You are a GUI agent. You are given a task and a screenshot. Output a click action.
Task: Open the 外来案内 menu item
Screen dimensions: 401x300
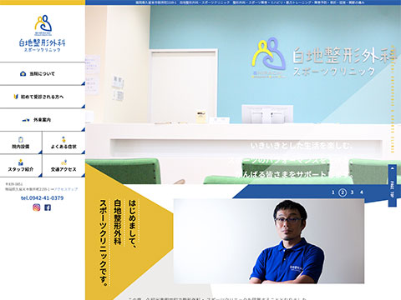coord(43,120)
